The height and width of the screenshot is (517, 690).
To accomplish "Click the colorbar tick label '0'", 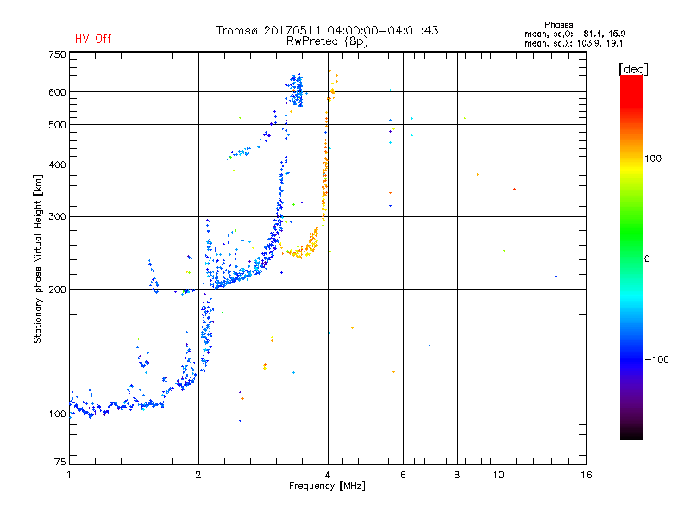I will coord(647,259).
